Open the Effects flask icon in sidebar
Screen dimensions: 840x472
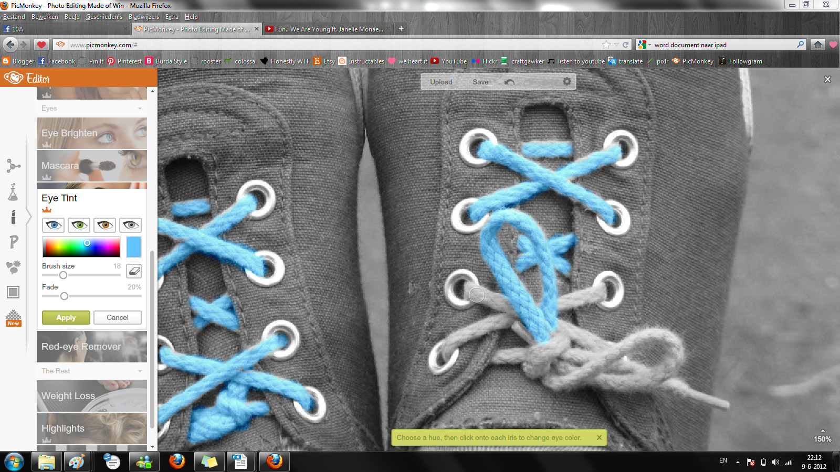pyautogui.click(x=13, y=192)
